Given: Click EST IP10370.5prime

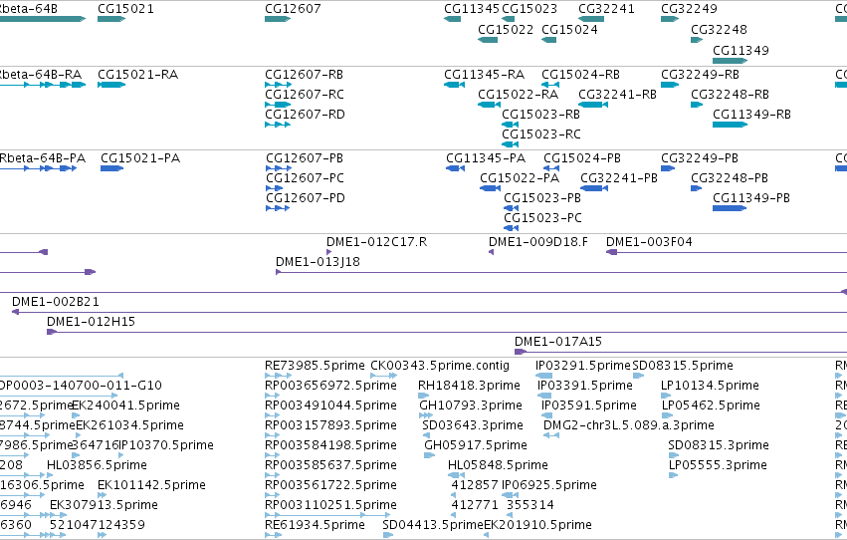Looking at the screenshot, I should 165,445.
